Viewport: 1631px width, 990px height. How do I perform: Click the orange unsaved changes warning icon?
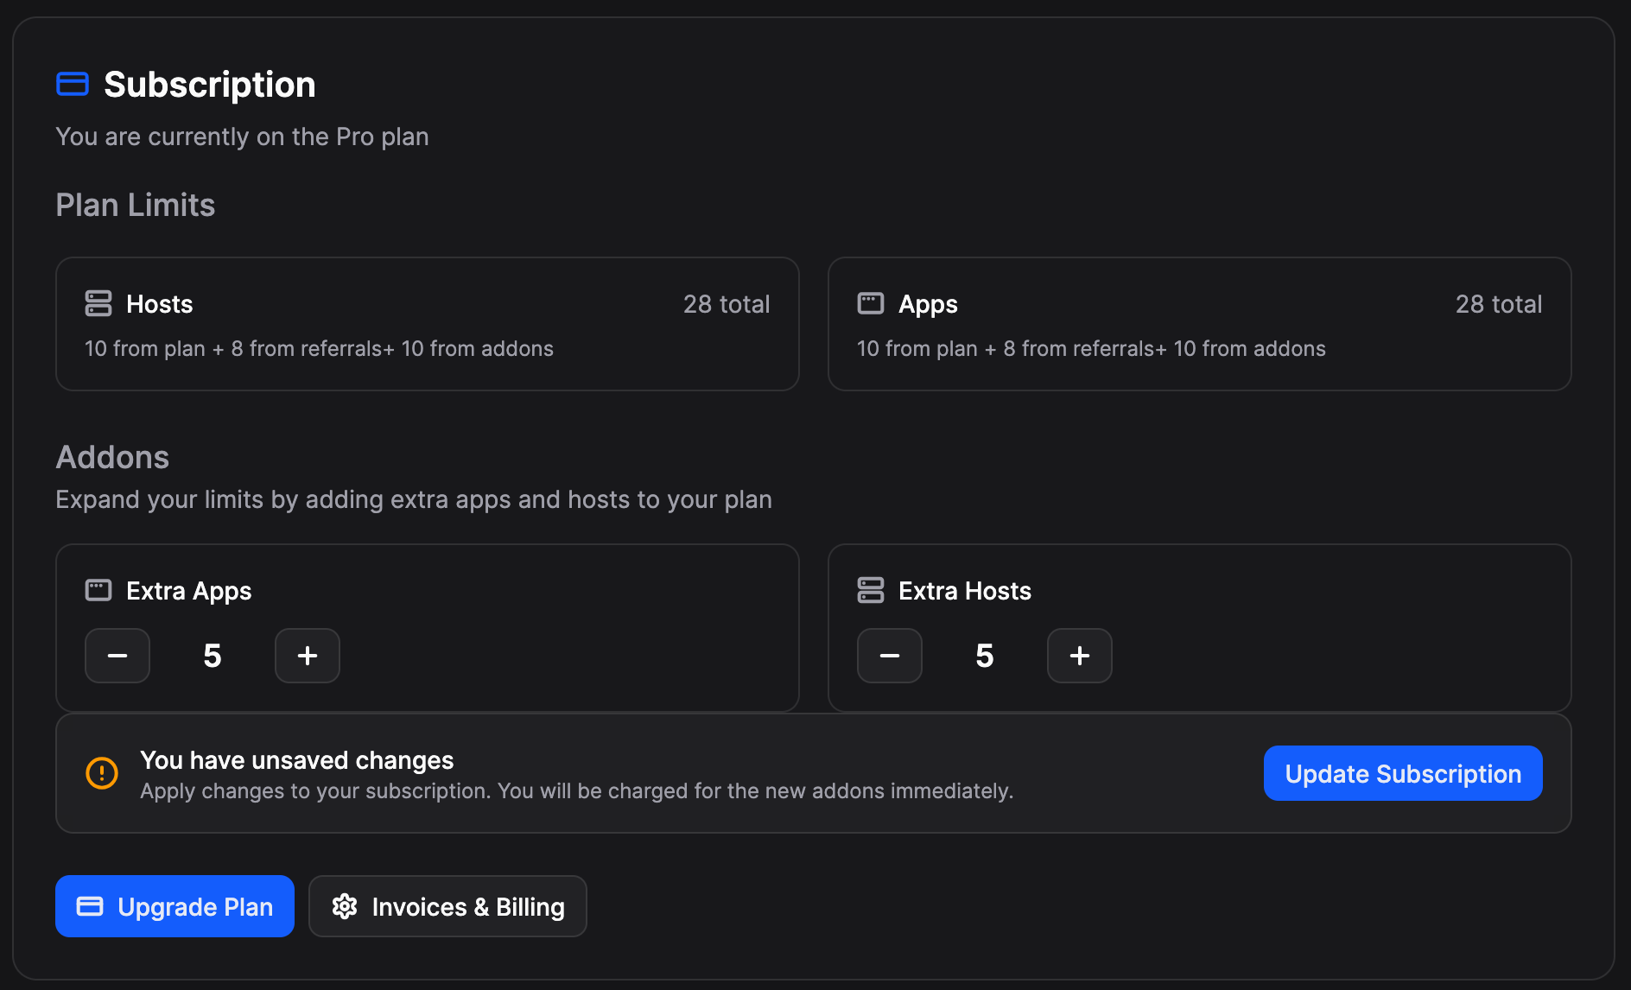coord(102,773)
